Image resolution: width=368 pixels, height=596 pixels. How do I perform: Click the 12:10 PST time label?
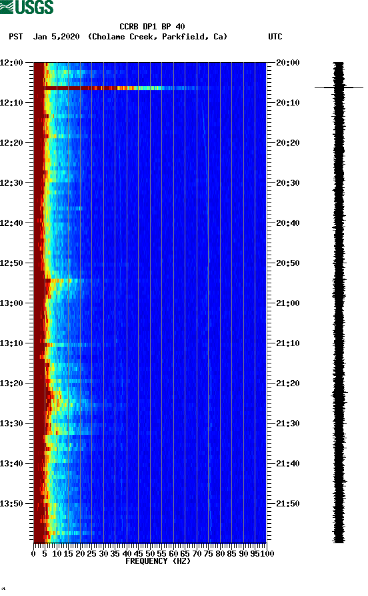11,103
